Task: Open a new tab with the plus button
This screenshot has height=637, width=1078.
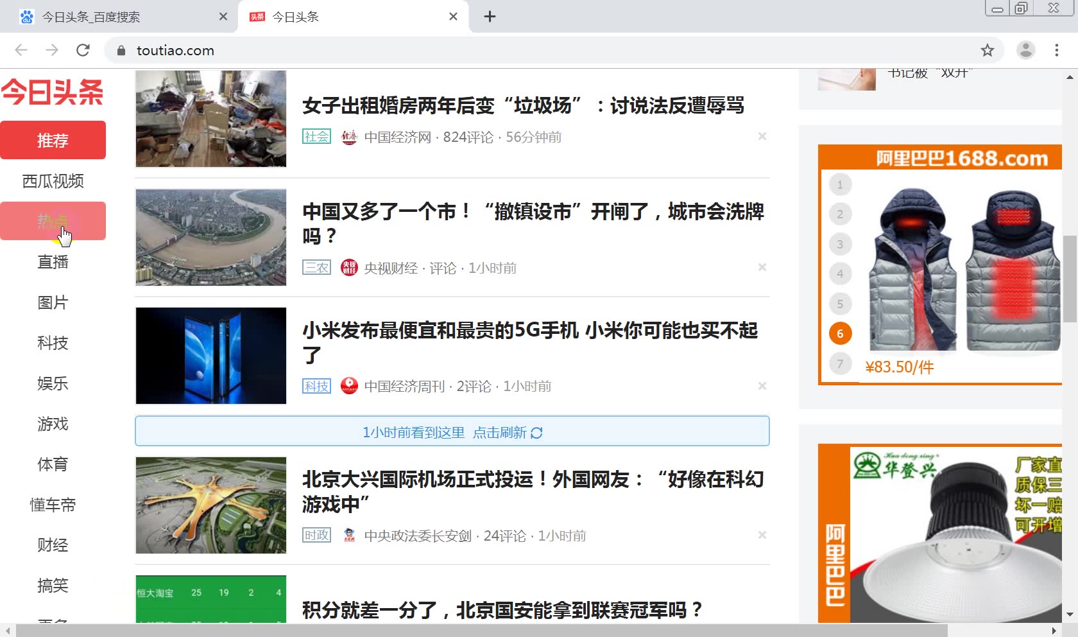Action: (490, 17)
